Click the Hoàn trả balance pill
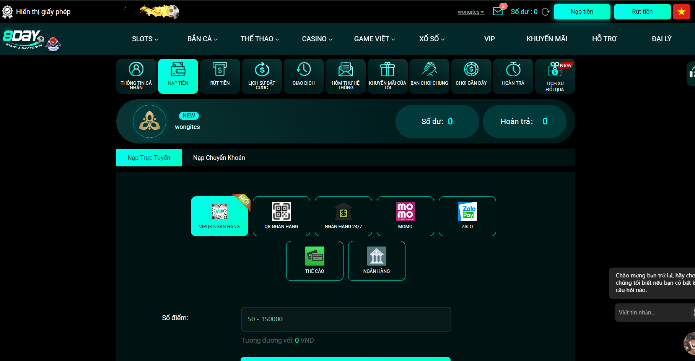Viewport: 695px width, 361px height. (x=524, y=121)
